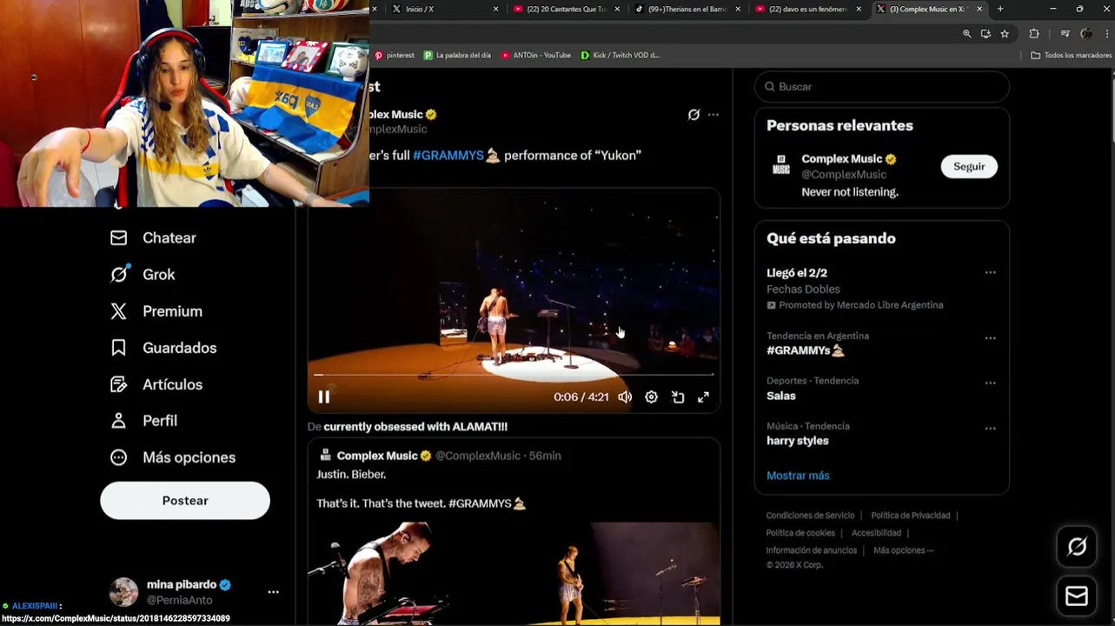Click install app icon in address bar
Viewport: 1115px width, 626px height.
(x=986, y=34)
